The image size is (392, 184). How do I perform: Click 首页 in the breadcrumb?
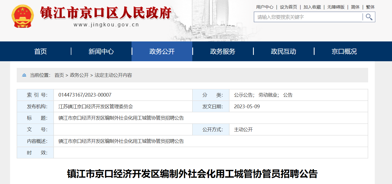pyautogui.click(x=59, y=75)
